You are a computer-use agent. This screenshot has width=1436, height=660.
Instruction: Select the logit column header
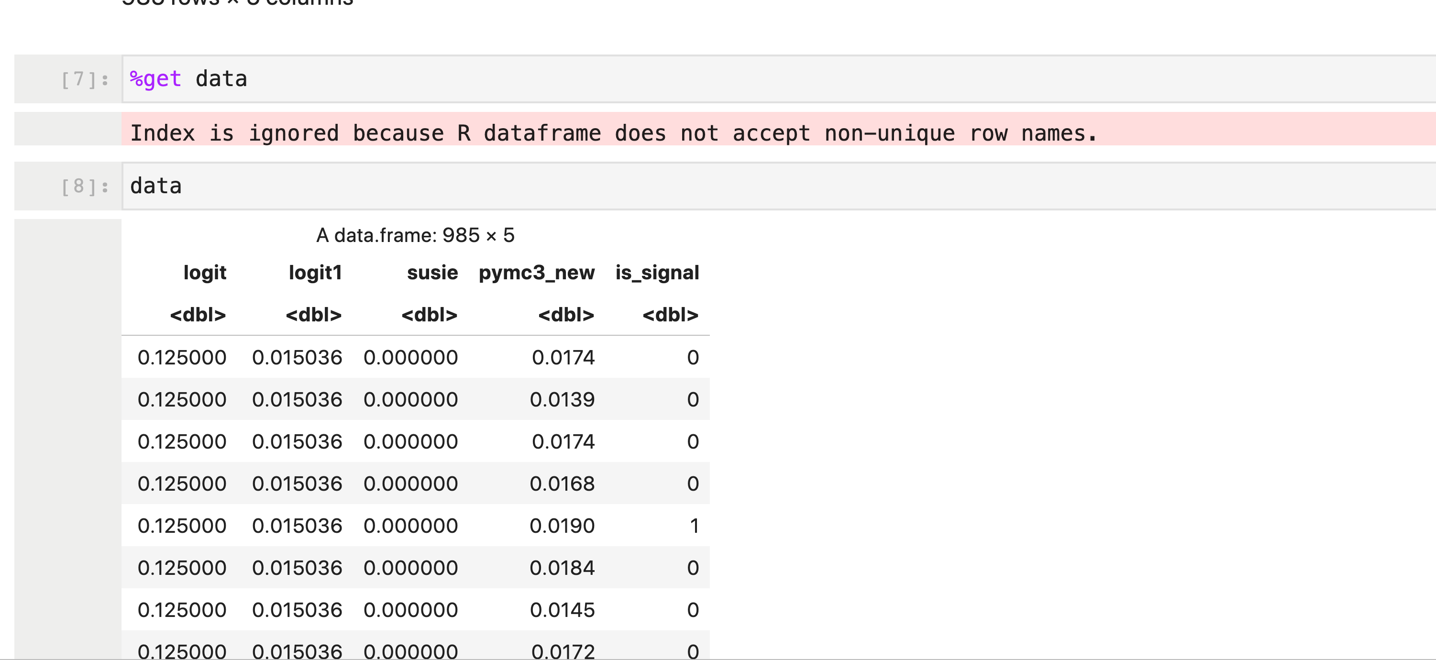click(x=204, y=273)
